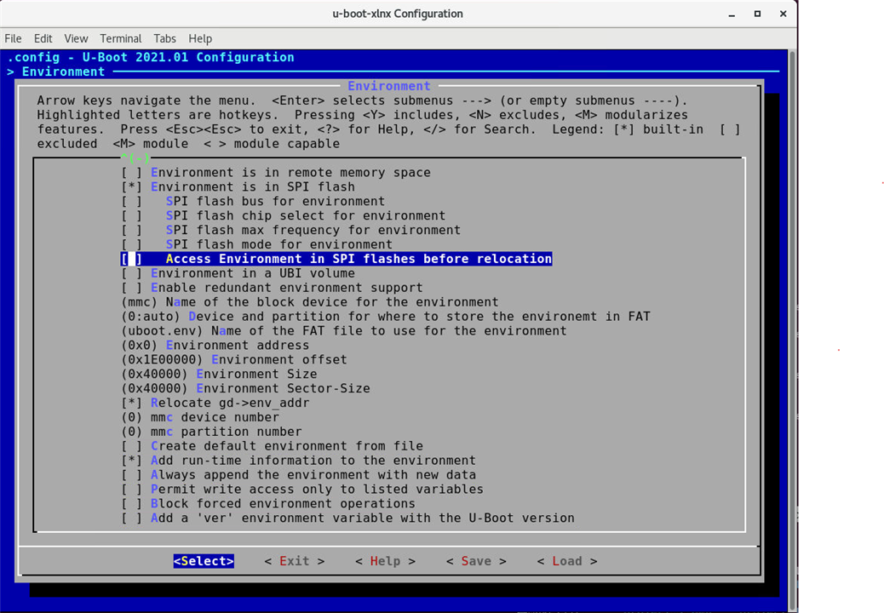Click the < Exit > button
Image resolution: width=884 pixels, height=613 pixels.
(294, 561)
